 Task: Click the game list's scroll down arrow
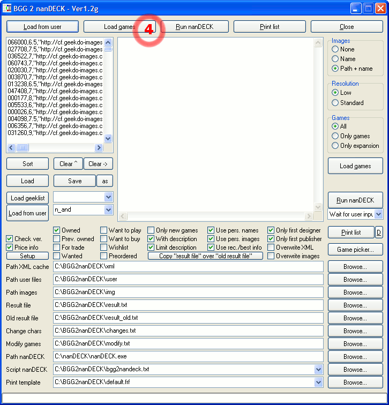pyautogui.click(x=108, y=138)
